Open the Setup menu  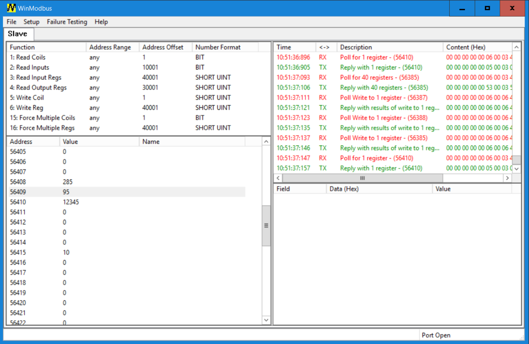[x=31, y=22]
